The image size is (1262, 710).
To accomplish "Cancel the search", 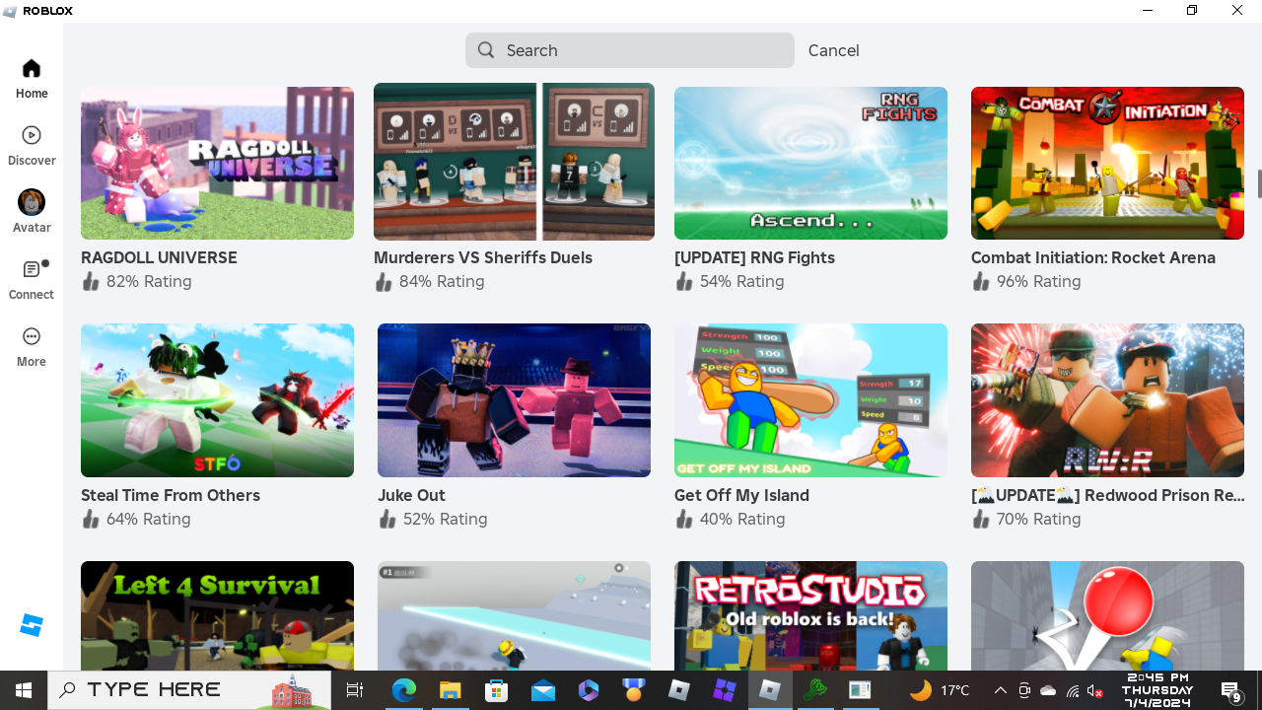I will [833, 50].
